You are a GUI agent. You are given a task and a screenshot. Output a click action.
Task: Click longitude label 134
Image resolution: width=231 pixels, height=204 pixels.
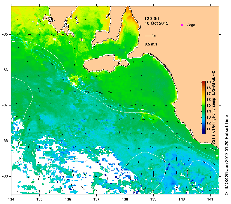(11, 199)
